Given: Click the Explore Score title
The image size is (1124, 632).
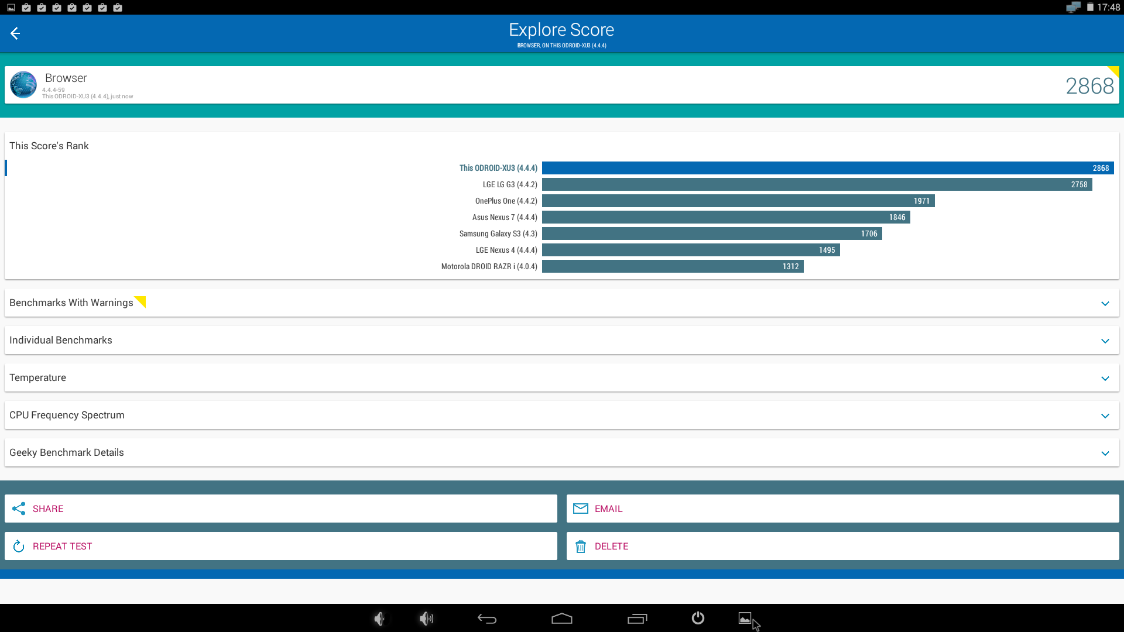Looking at the screenshot, I should tap(561, 30).
